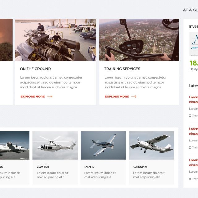The width and height of the screenshot is (198, 198).
Task: Open Explore More under Training Services
Action: [x=117, y=97]
